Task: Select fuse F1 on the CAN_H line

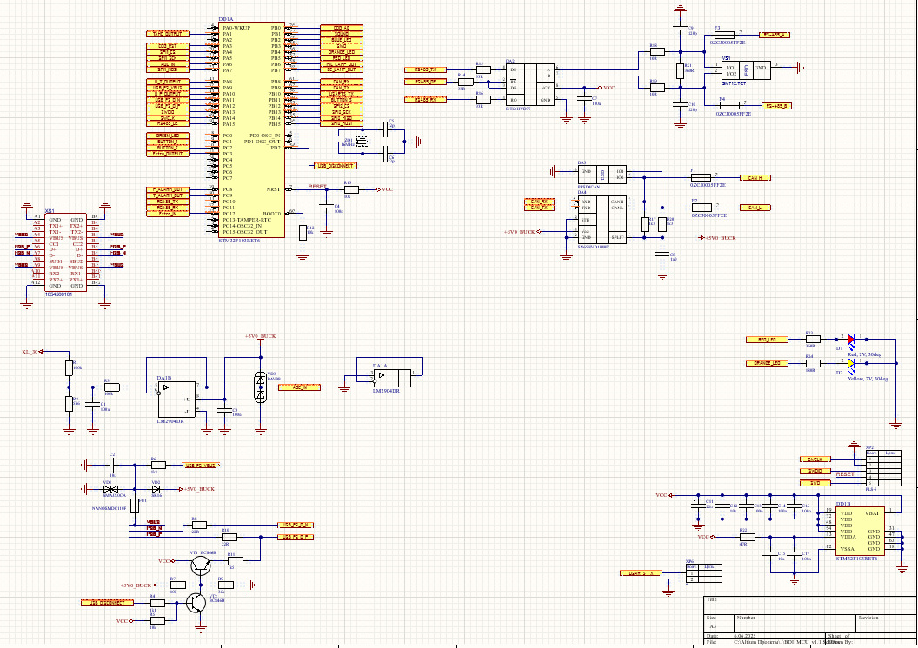Action: tap(702, 177)
